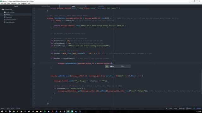202x113 pixels.
Task: Change the CRLF line ending setting
Action: 170,108
